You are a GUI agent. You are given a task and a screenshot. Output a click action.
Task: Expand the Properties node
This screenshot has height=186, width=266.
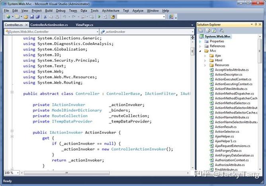coord(200,41)
